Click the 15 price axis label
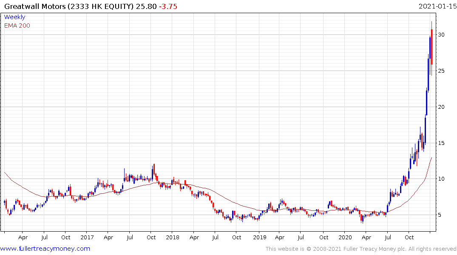 [441, 143]
